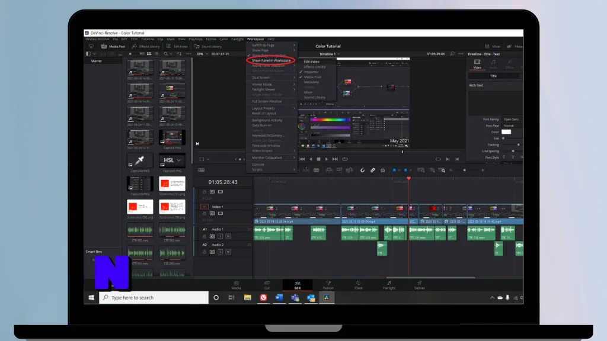Click the media pool search magnifier

[166, 54]
